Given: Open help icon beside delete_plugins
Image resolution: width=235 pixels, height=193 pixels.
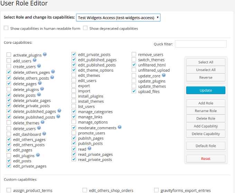Looking at the screenshot, I should tap(42, 89).
